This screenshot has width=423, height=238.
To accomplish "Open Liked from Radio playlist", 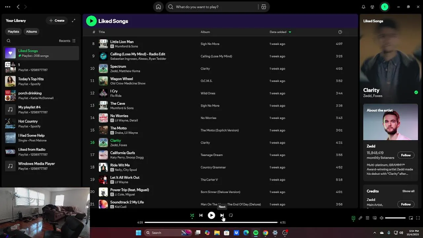I will [x=41, y=152].
